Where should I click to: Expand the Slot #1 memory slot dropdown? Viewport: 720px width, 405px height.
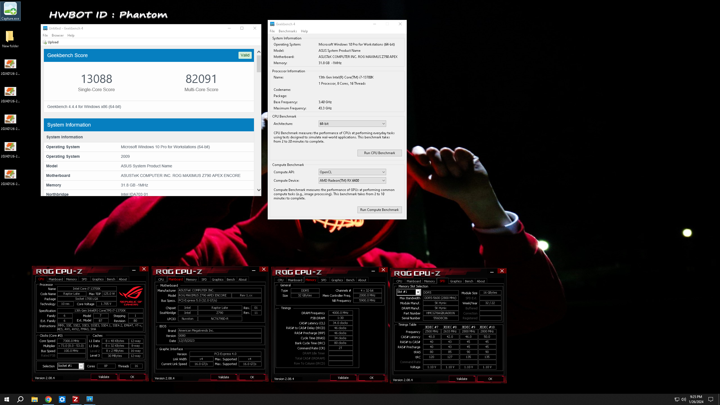[418, 292]
